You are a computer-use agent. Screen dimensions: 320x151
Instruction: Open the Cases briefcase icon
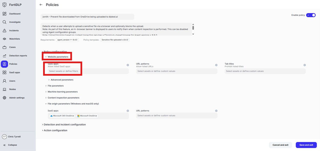coord(4,47)
